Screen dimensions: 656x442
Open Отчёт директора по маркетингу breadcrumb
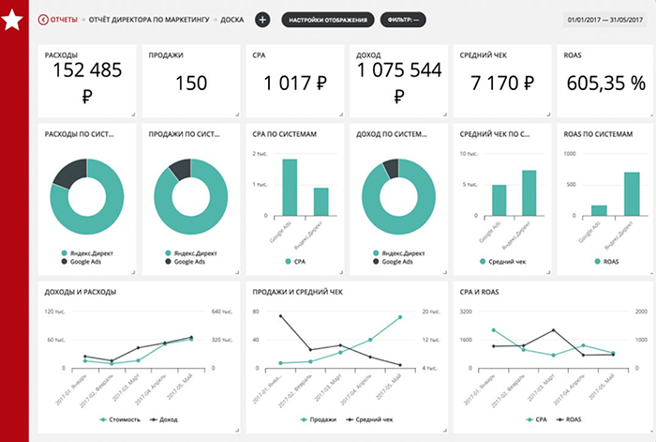(x=147, y=19)
